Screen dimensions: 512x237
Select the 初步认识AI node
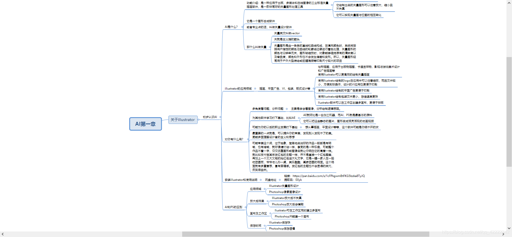(x=210, y=117)
